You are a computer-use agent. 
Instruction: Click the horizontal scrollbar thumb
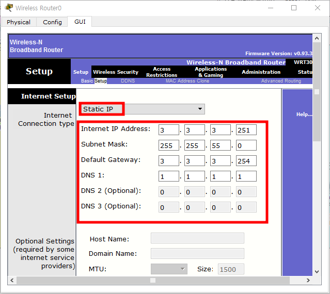click(153, 281)
